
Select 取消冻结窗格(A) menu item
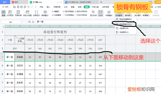click(126, 19)
